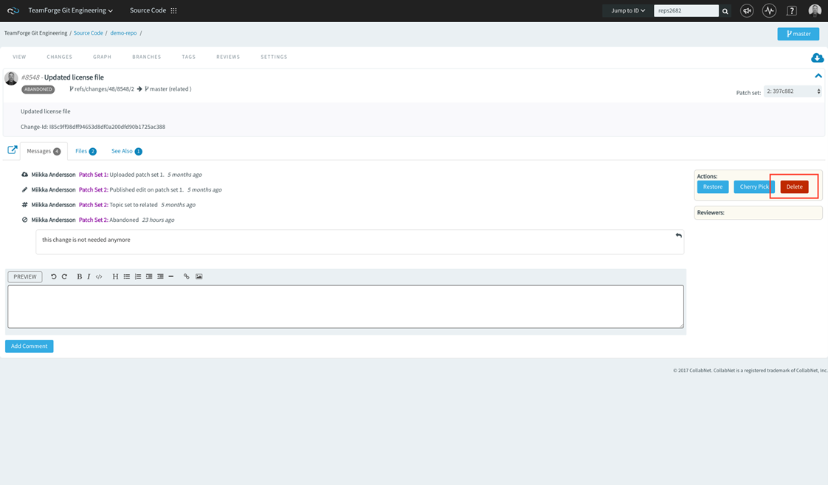Click the TeamForge logo icon
This screenshot has width=828, height=485.
pos(13,10)
